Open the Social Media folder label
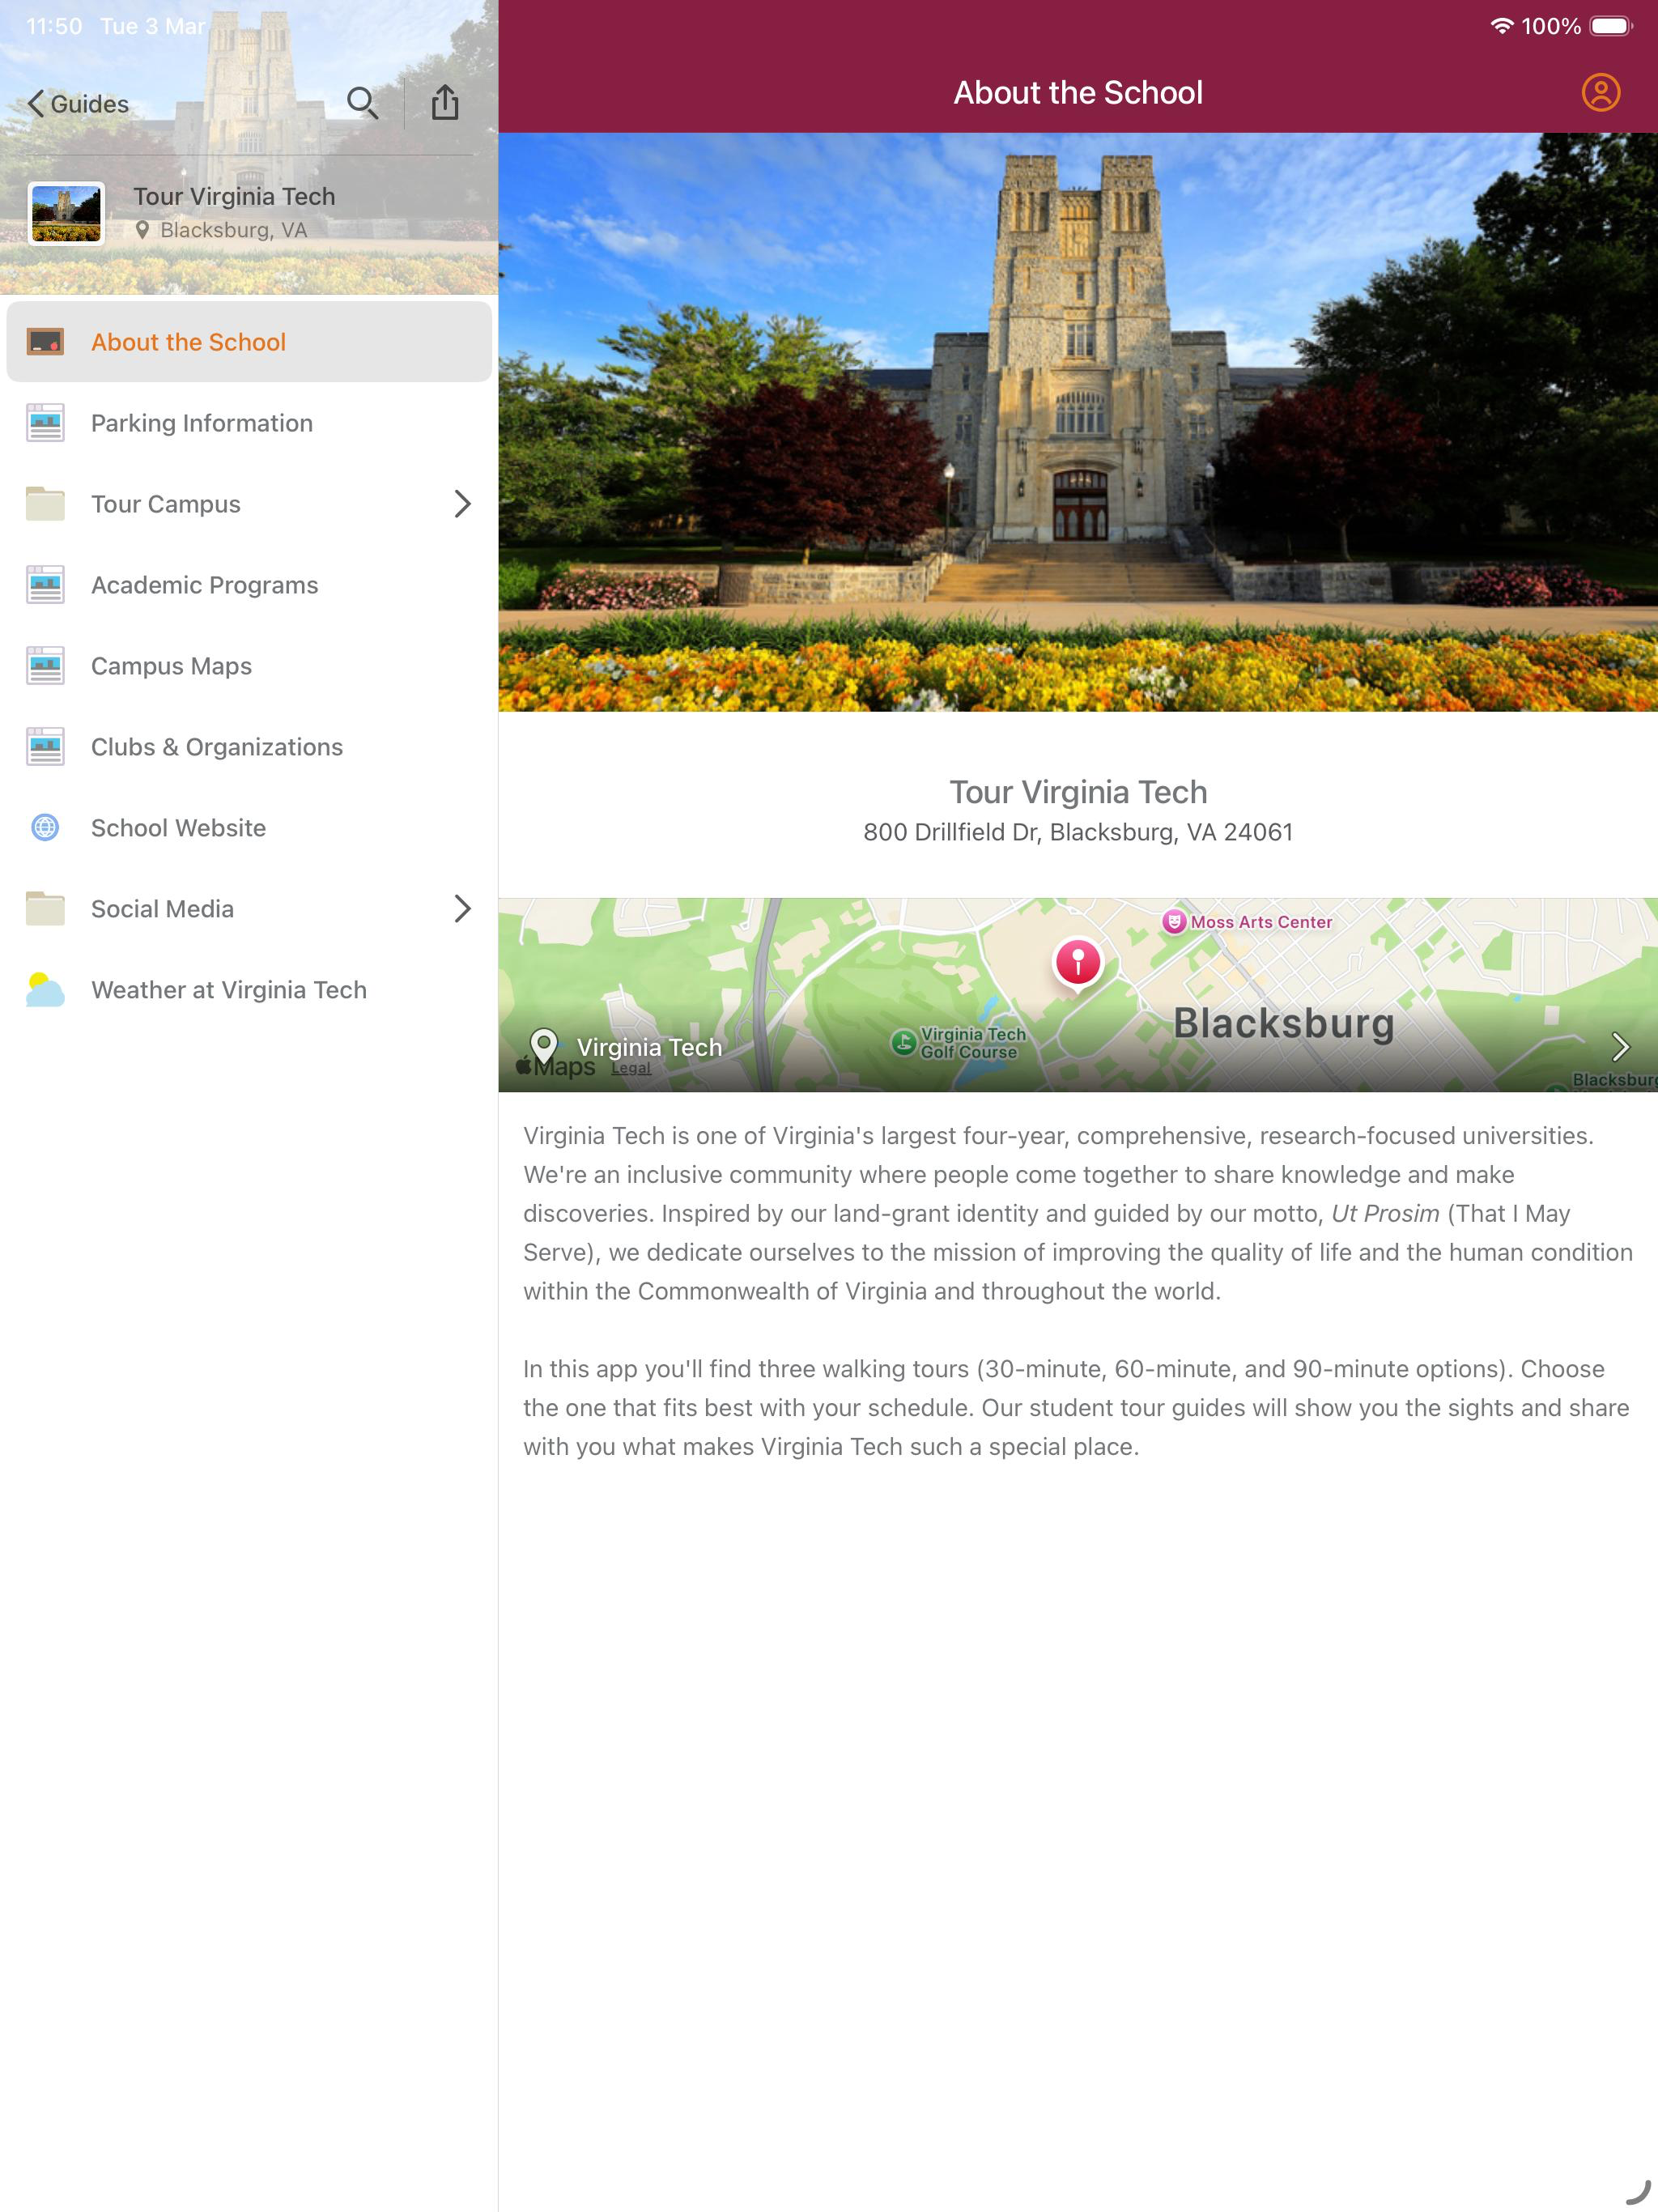This screenshot has width=1658, height=2212. [162, 909]
